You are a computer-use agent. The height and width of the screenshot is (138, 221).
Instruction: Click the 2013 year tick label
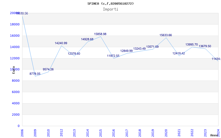click(74, 133)
